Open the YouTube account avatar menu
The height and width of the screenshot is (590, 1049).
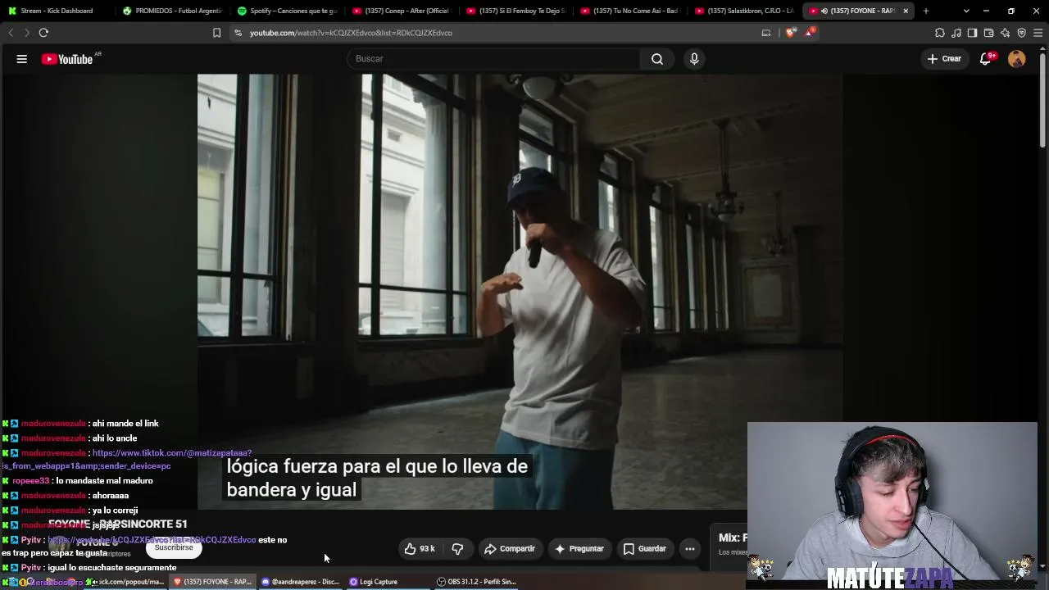1016,59
